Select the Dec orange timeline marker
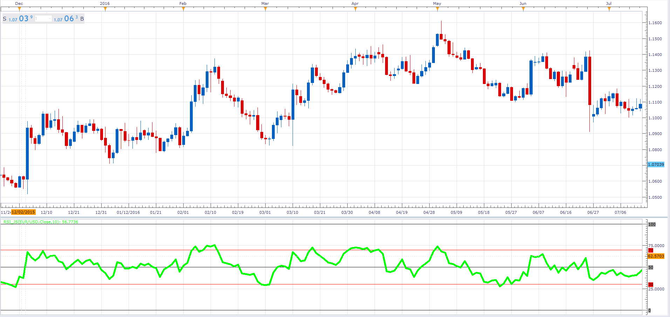Screen dimensions: 670x317 pos(19,9)
